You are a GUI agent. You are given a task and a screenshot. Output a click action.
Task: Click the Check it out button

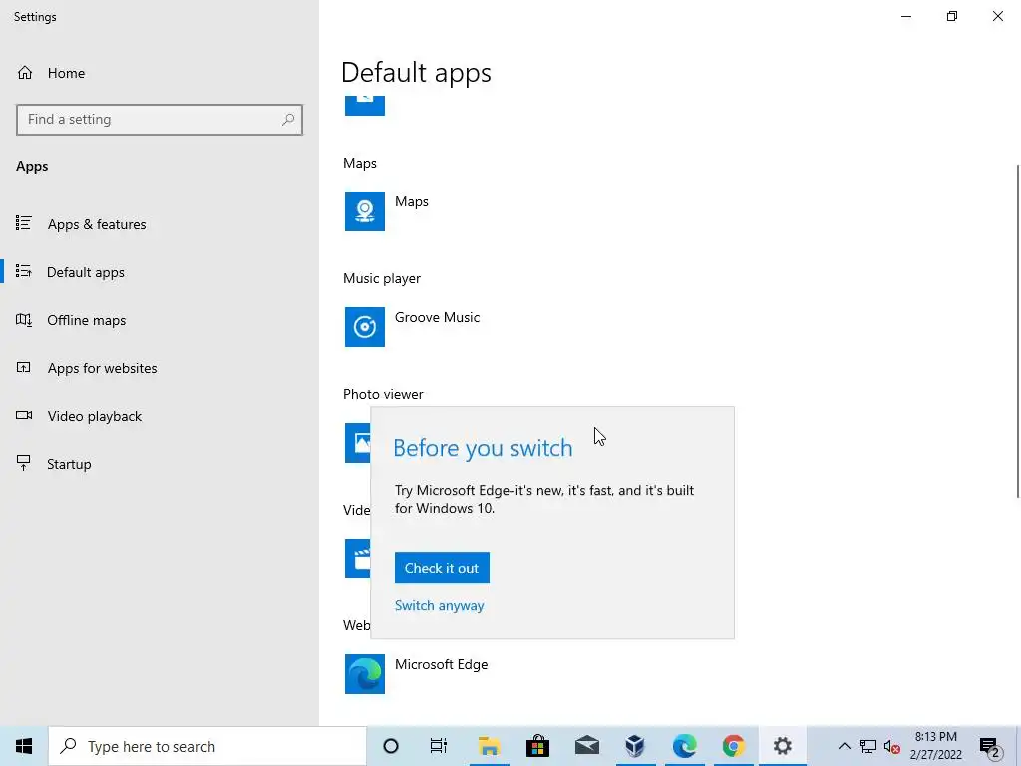tap(442, 568)
